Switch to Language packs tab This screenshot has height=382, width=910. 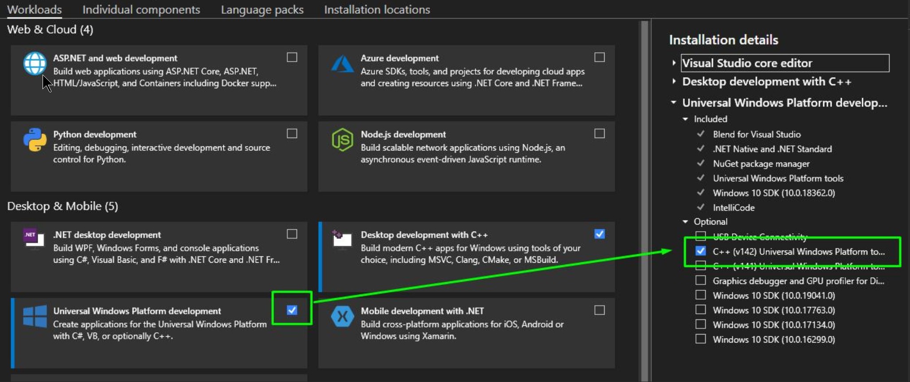262,9
